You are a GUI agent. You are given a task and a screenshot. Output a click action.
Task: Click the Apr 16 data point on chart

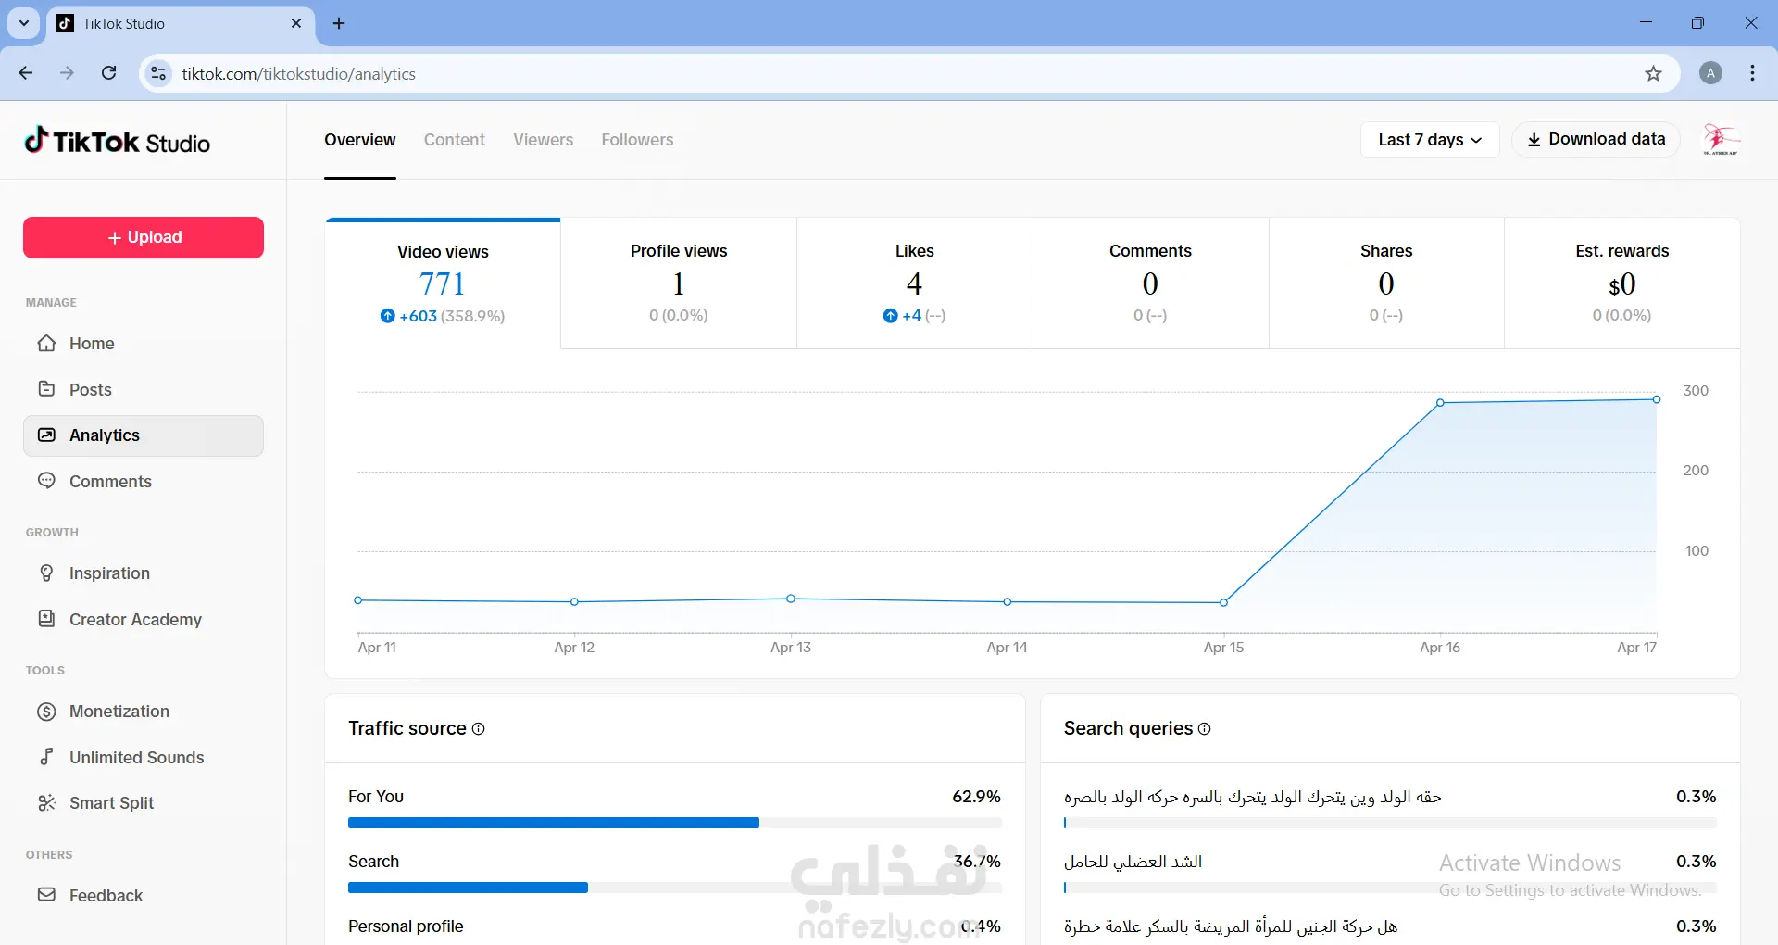(1440, 403)
